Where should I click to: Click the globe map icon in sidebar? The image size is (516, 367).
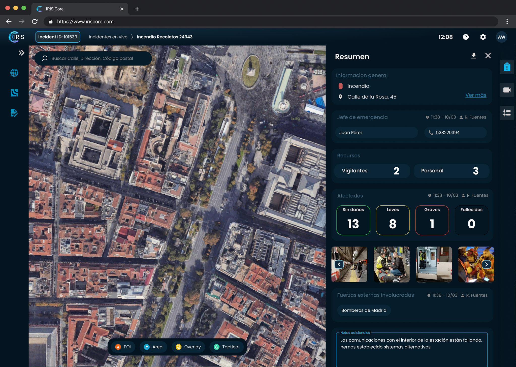tap(14, 73)
